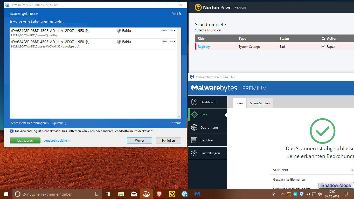Click the Malwarebytes title bar logo icon
Viewport: 354px width, 199px height.
coord(192,77)
